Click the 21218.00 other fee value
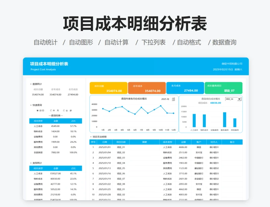This screenshot has width=270, height=207. (55, 195)
